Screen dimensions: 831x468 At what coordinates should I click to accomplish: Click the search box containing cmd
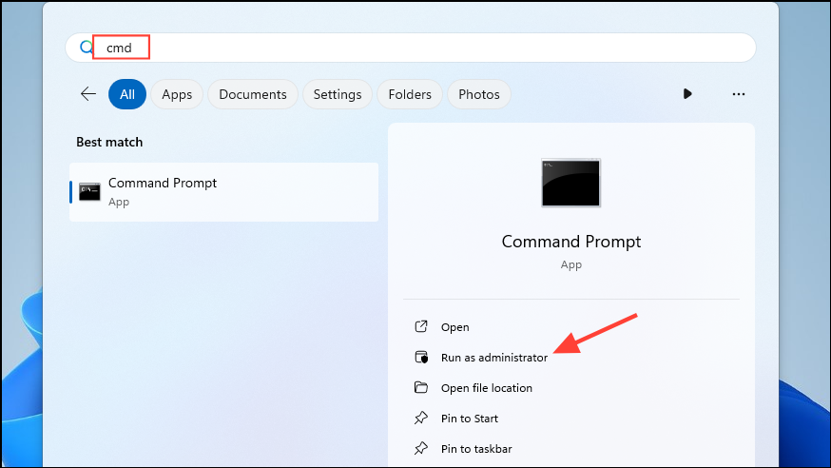click(x=411, y=48)
